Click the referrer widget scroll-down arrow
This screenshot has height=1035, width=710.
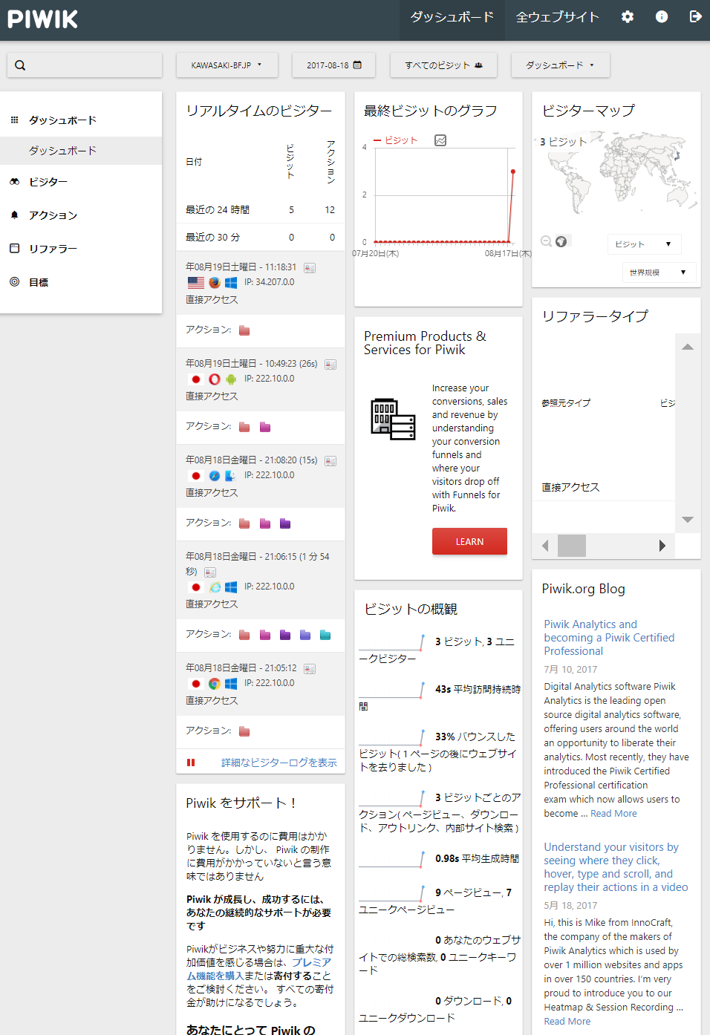[x=688, y=520]
